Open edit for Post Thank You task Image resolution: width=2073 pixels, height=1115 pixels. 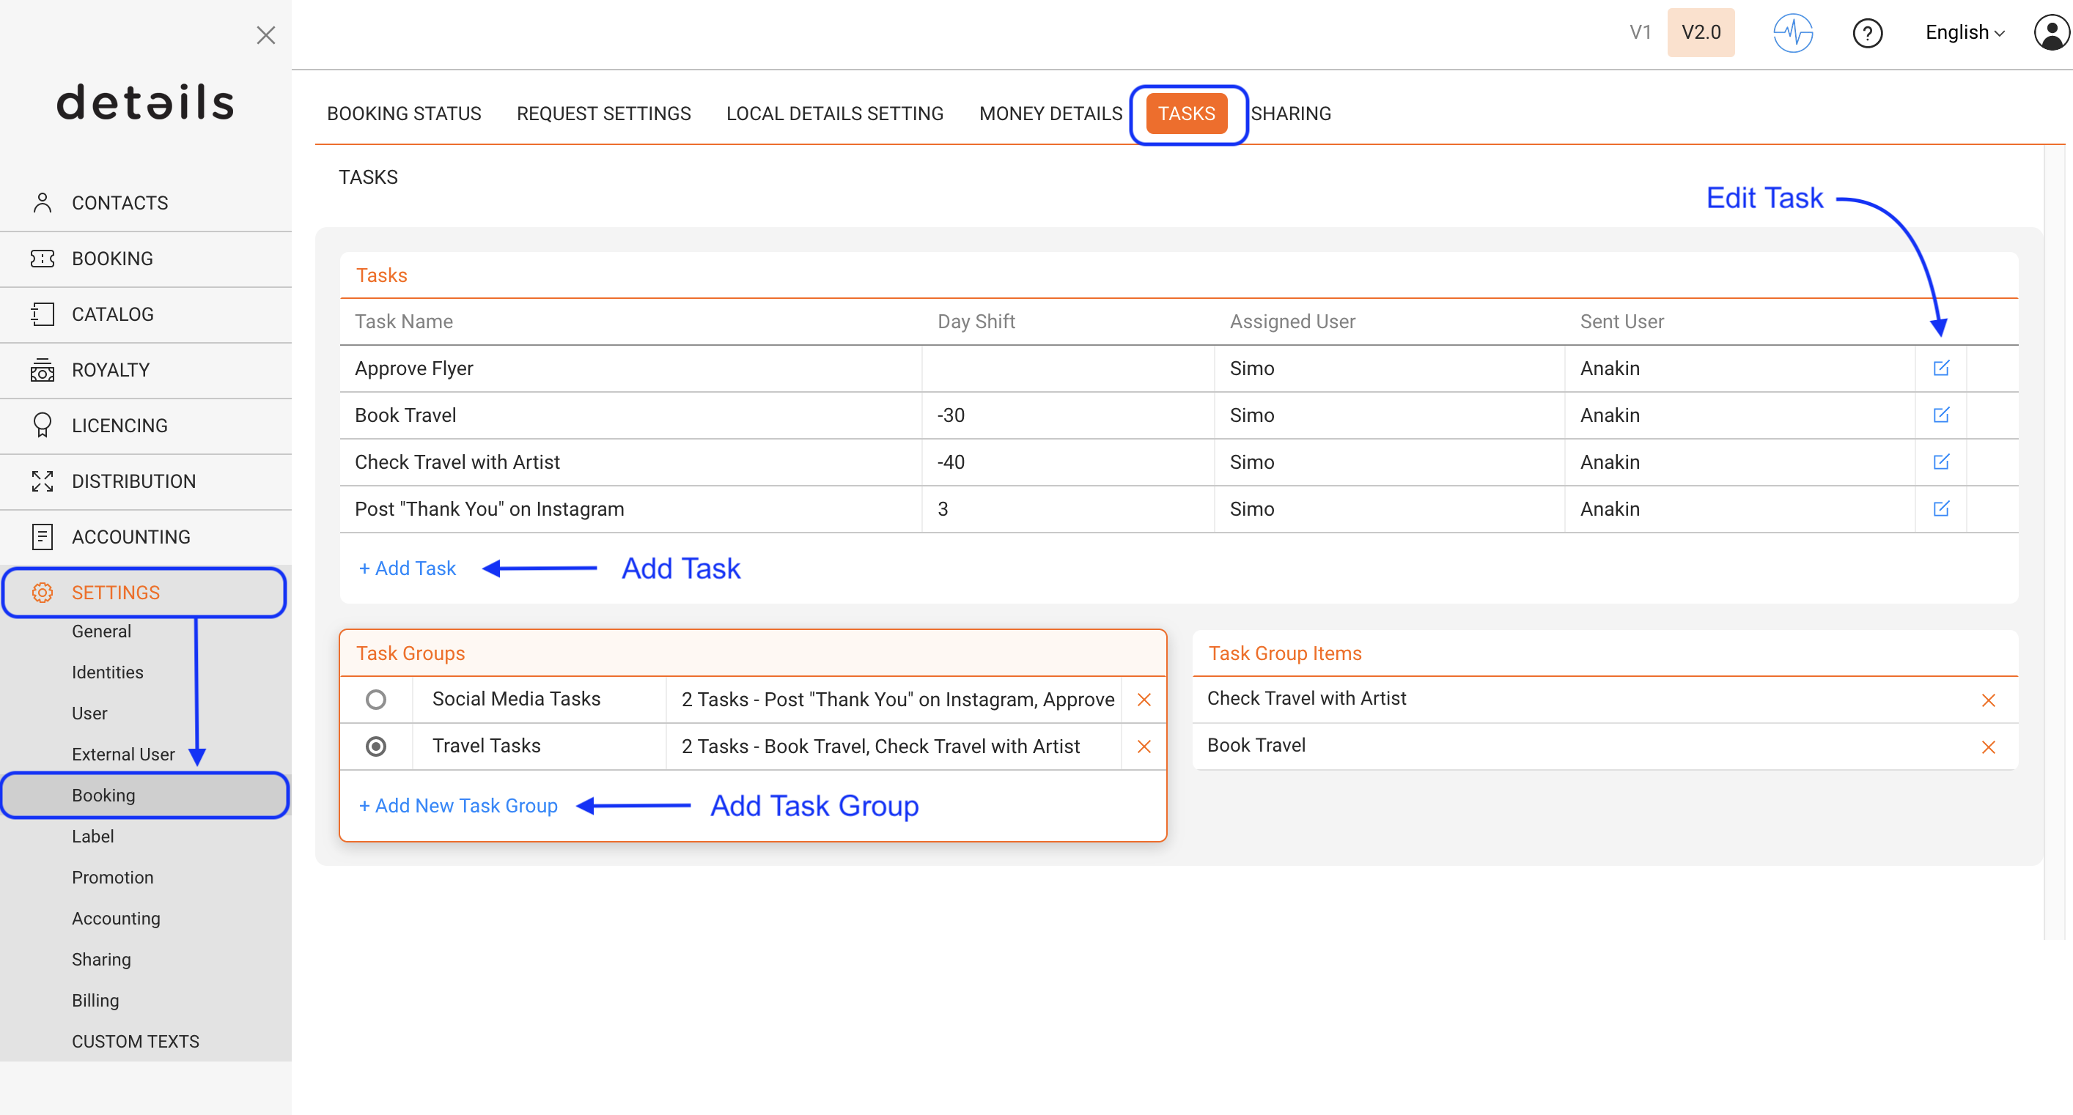(1940, 509)
